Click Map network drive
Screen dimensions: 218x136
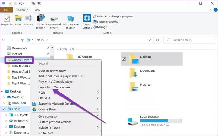[x=54, y=22]
